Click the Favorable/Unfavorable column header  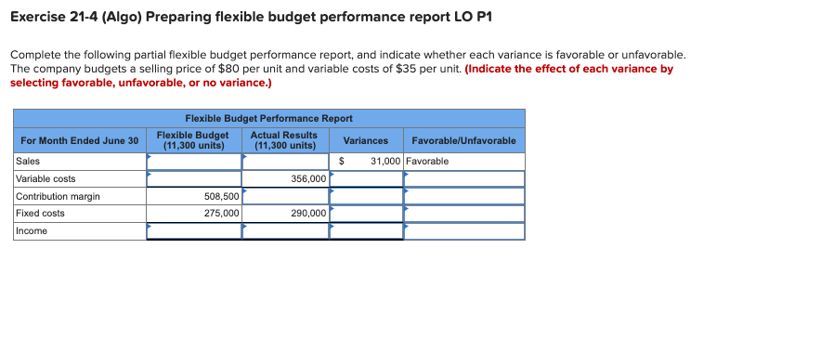click(x=464, y=140)
